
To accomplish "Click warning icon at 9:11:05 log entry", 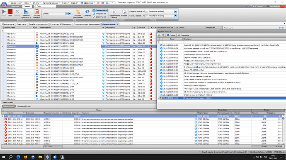I will 161,95.
